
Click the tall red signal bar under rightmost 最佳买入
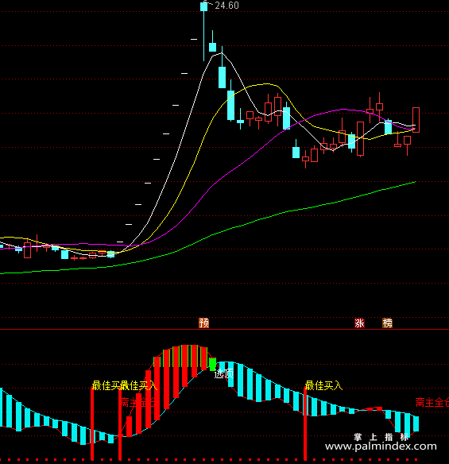point(305,423)
